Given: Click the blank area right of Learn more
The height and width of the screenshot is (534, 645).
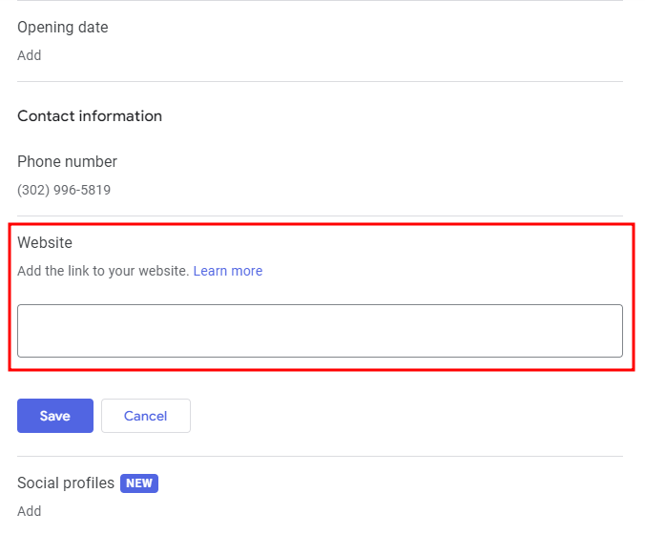Looking at the screenshot, I should click(439, 271).
